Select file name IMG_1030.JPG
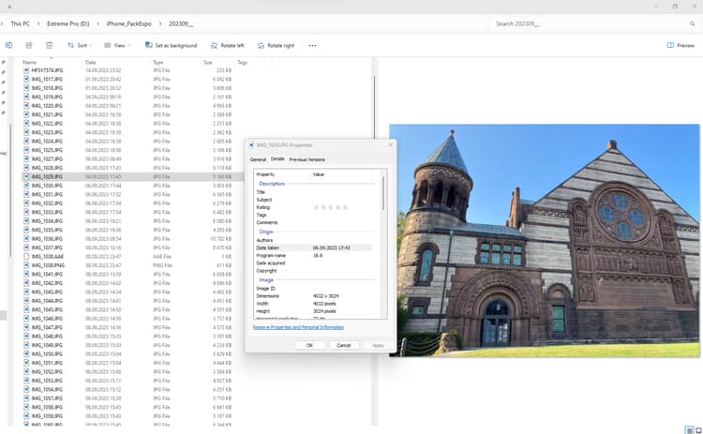 point(47,186)
